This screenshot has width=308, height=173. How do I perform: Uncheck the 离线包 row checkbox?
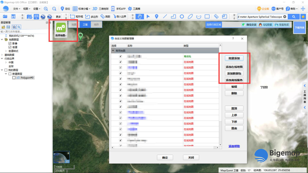(120, 56)
